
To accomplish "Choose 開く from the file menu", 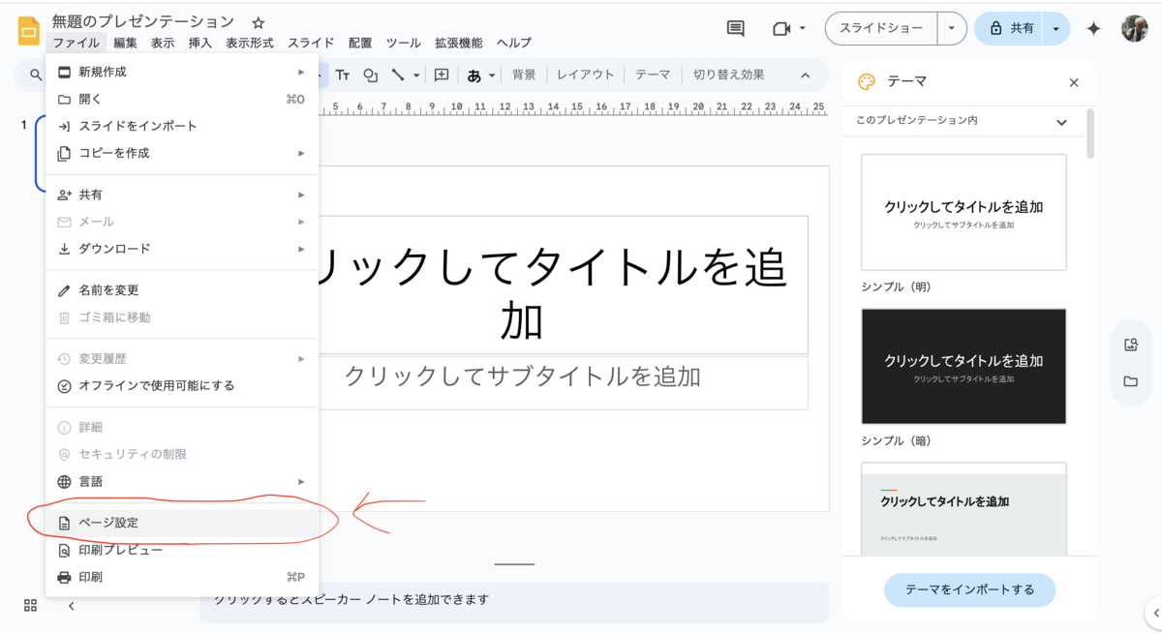I will coord(182,99).
